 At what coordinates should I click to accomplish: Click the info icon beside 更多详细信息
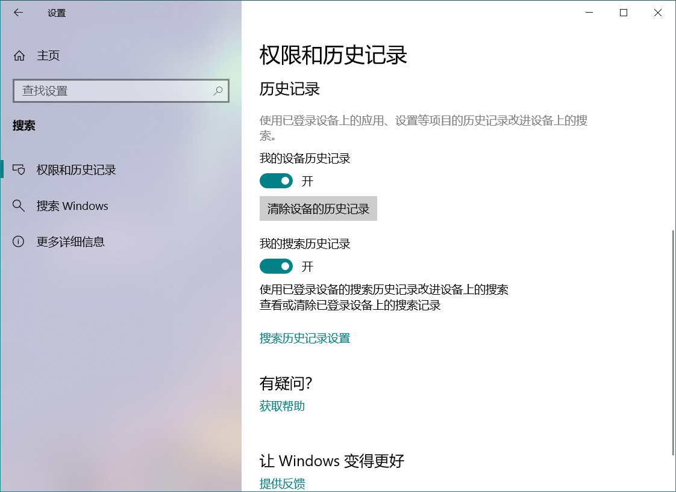click(19, 241)
